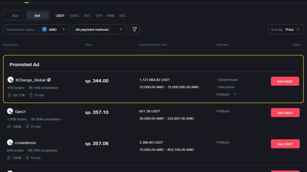Open All payment methods dropdown
This screenshot has height=172, width=307.
[x=100, y=29]
